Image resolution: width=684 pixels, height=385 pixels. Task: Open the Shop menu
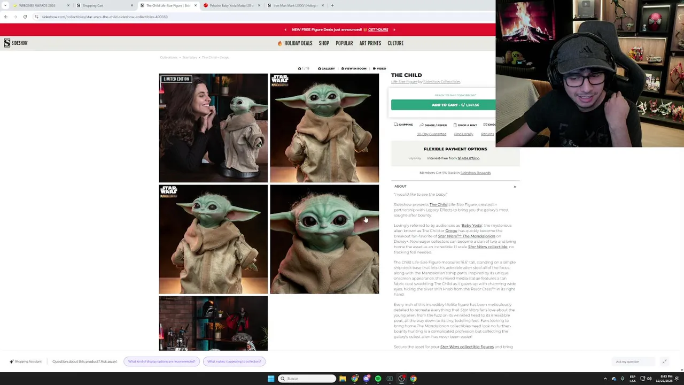pos(324,43)
